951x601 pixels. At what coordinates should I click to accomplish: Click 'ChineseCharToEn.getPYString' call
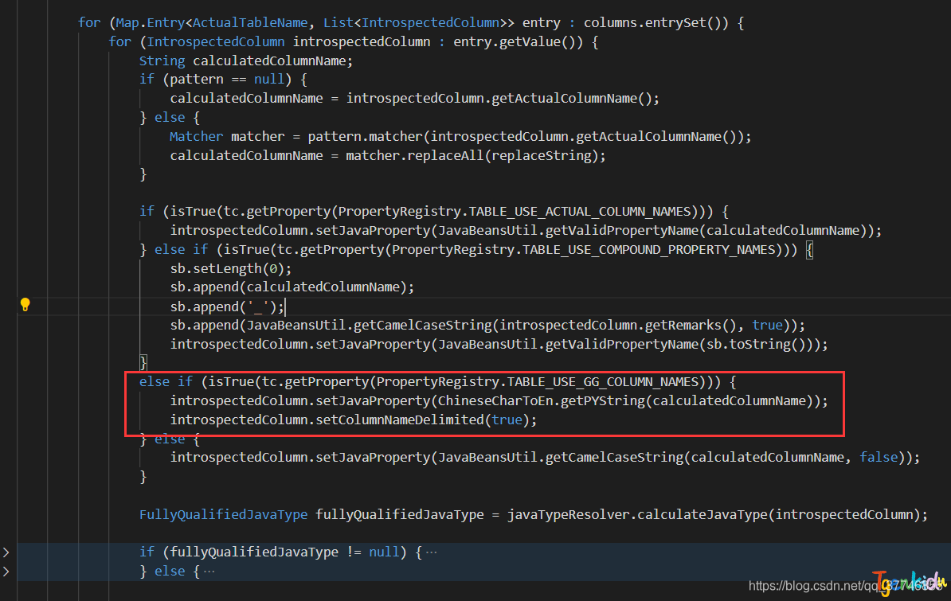pos(541,401)
